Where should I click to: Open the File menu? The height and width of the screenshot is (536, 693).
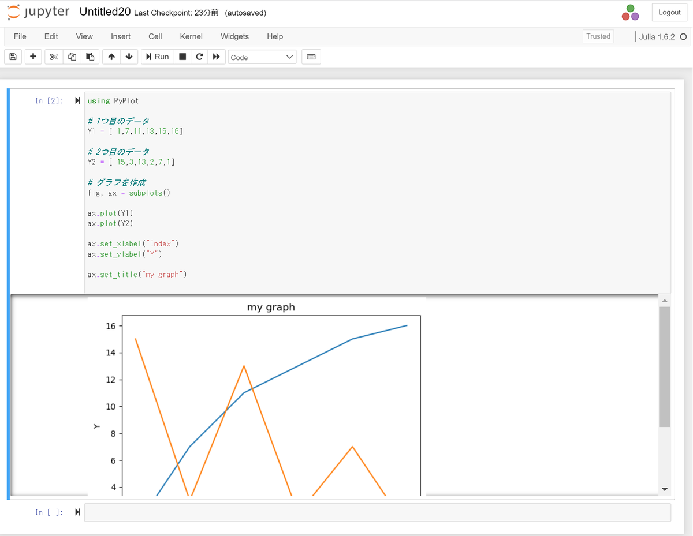pyautogui.click(x=20, y=36)
